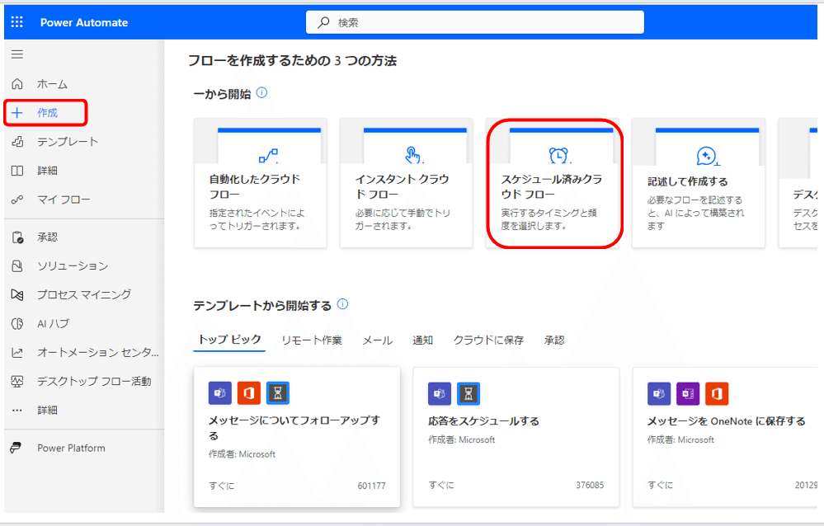Click the Power Automate title

click(84, 22)
